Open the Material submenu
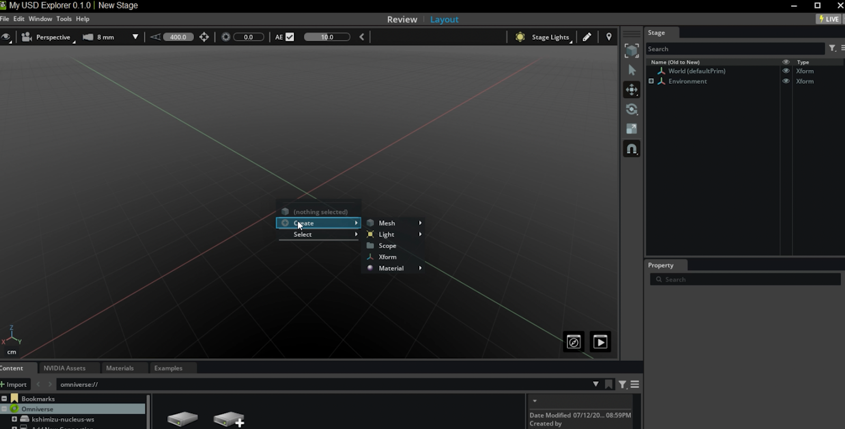845x429 pixels. coord(394,268)
